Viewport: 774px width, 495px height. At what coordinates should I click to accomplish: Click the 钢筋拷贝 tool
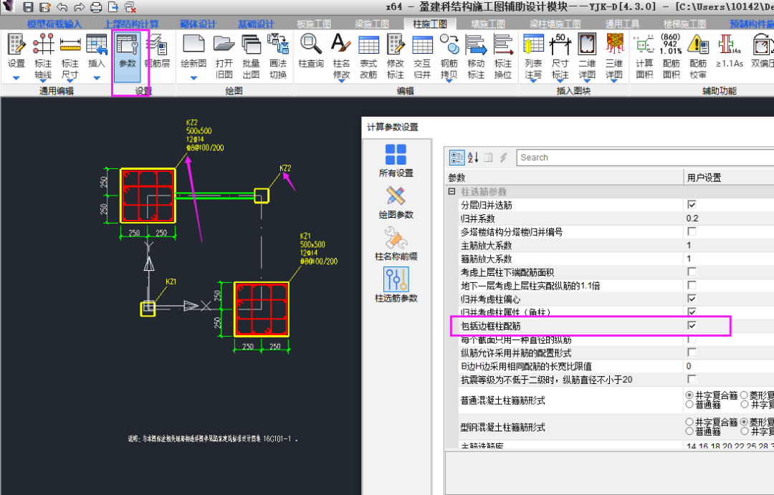point(449,57)
